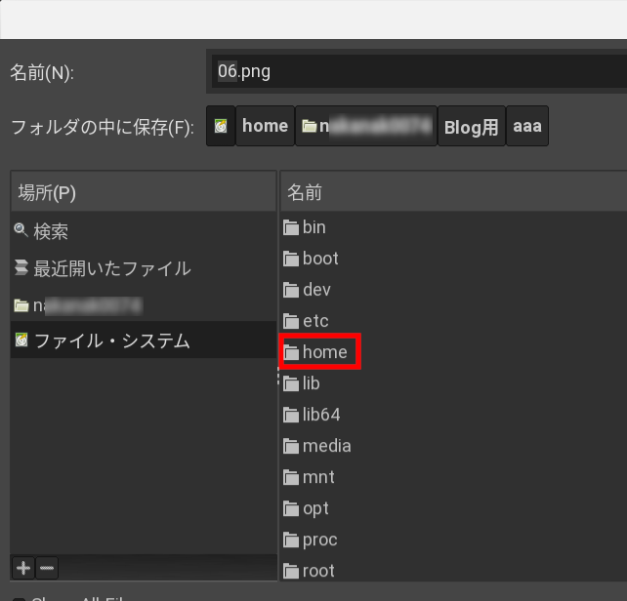Select the home path bar button
627x601 pixels.
tap(265, 126)
